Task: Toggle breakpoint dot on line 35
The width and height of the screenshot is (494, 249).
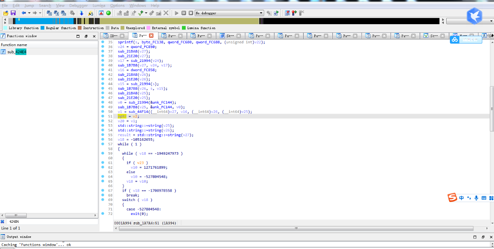Action: 103,42
